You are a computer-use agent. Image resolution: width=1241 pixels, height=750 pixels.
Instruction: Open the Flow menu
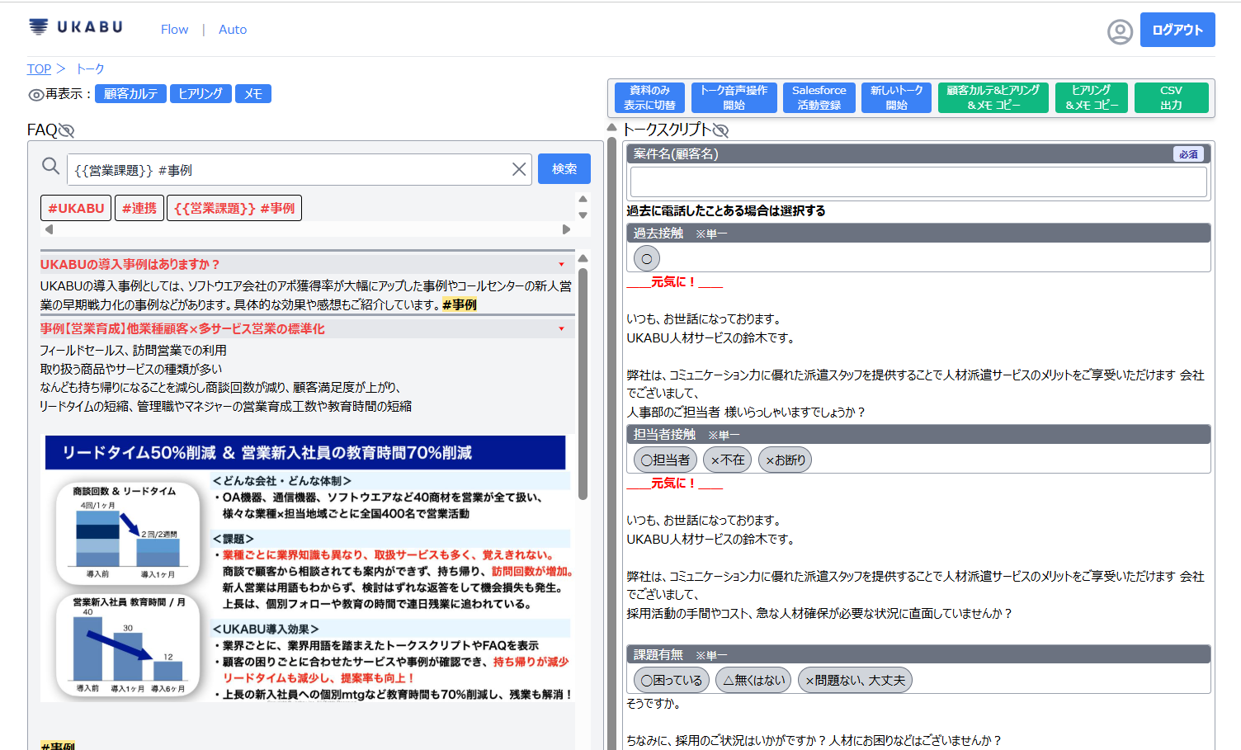click(x=174, y=30)
